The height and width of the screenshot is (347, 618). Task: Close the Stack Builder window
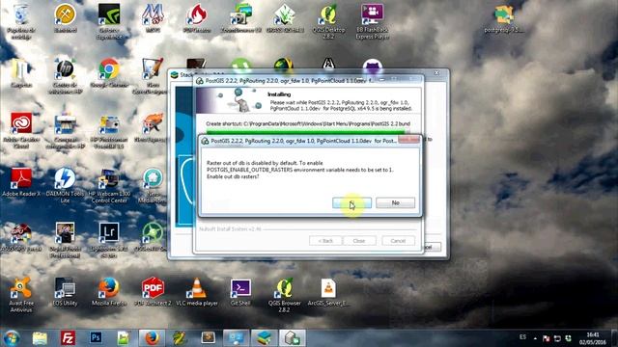[436, 73]
